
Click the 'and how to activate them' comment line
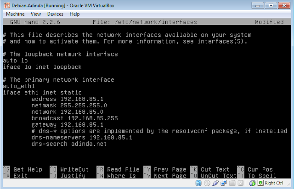click(x=125, y=41)
